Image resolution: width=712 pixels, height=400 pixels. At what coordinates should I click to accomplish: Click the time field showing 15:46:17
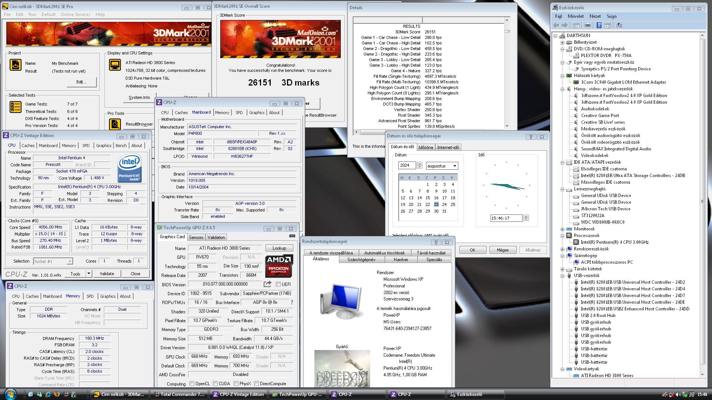click(506, 218)
